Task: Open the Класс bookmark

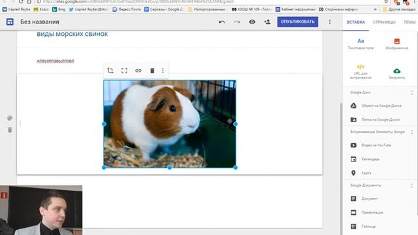Action: [x=41, y=9]
